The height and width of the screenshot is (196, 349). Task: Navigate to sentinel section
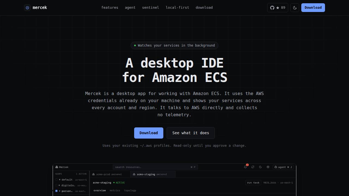pos(151,8)
